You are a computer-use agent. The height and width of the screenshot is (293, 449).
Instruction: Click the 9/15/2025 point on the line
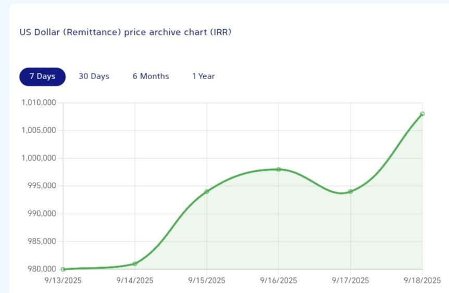point(207,192)
